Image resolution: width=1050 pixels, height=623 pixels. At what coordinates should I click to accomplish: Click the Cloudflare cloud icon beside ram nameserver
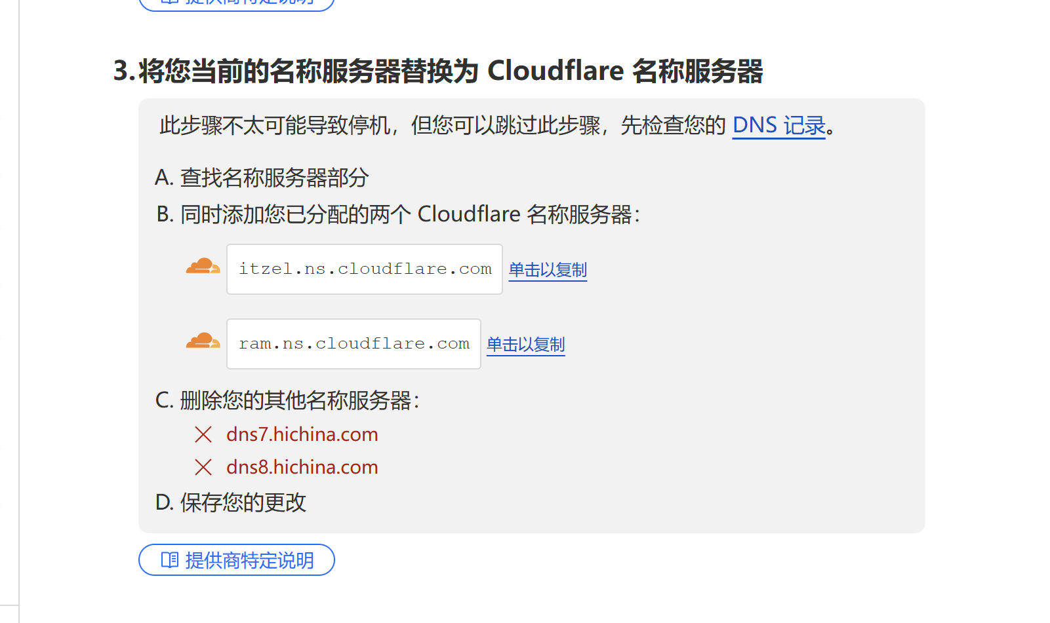(203, 341)
